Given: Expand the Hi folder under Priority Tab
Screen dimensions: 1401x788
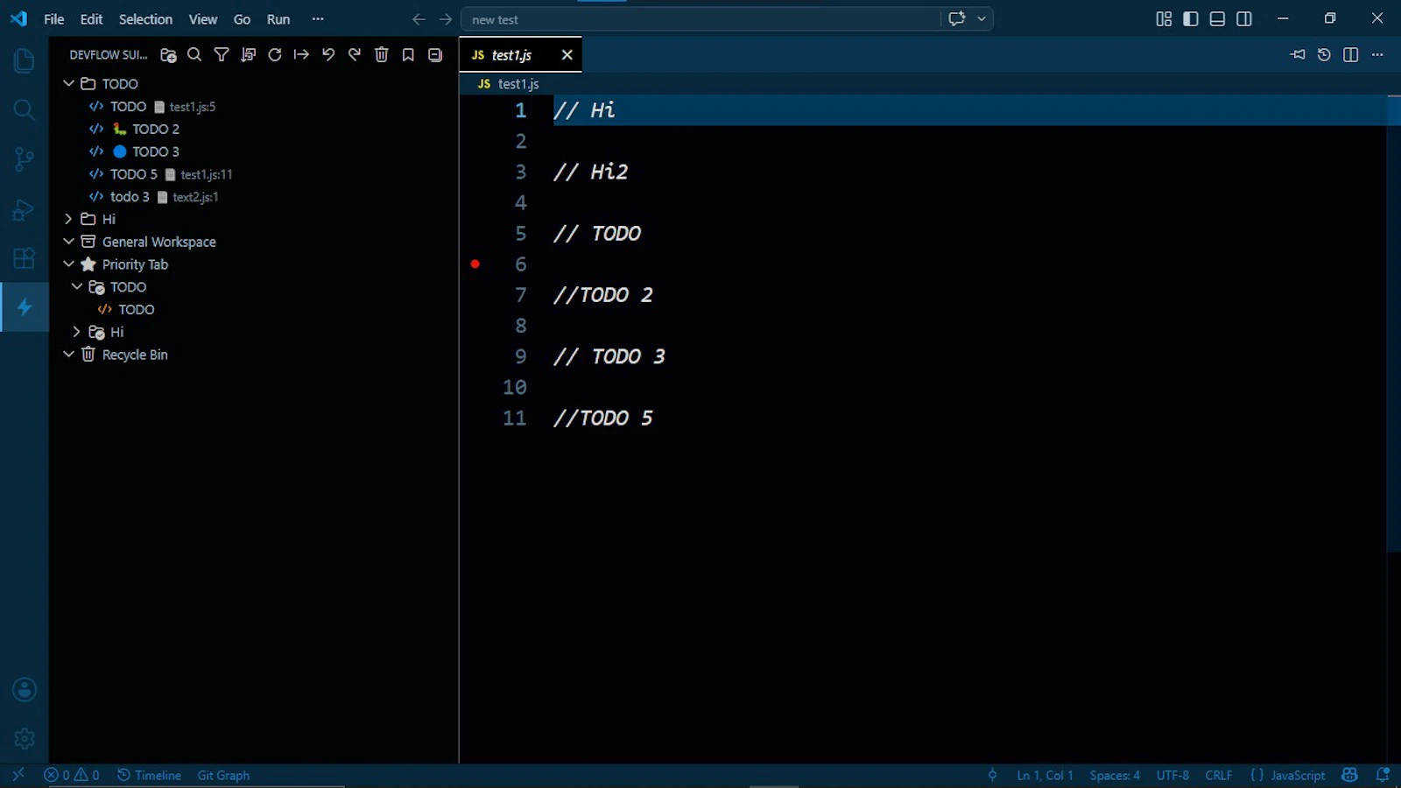Looking at the screenshot, I should [x=77, y=332].
